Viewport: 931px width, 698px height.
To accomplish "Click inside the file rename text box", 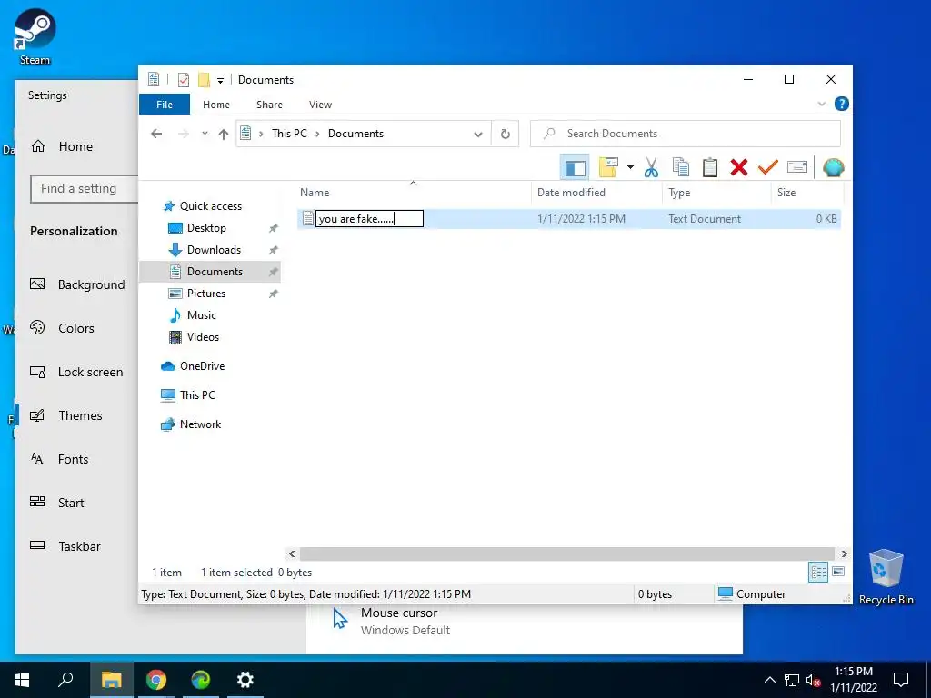I will (x=369, y=219).
